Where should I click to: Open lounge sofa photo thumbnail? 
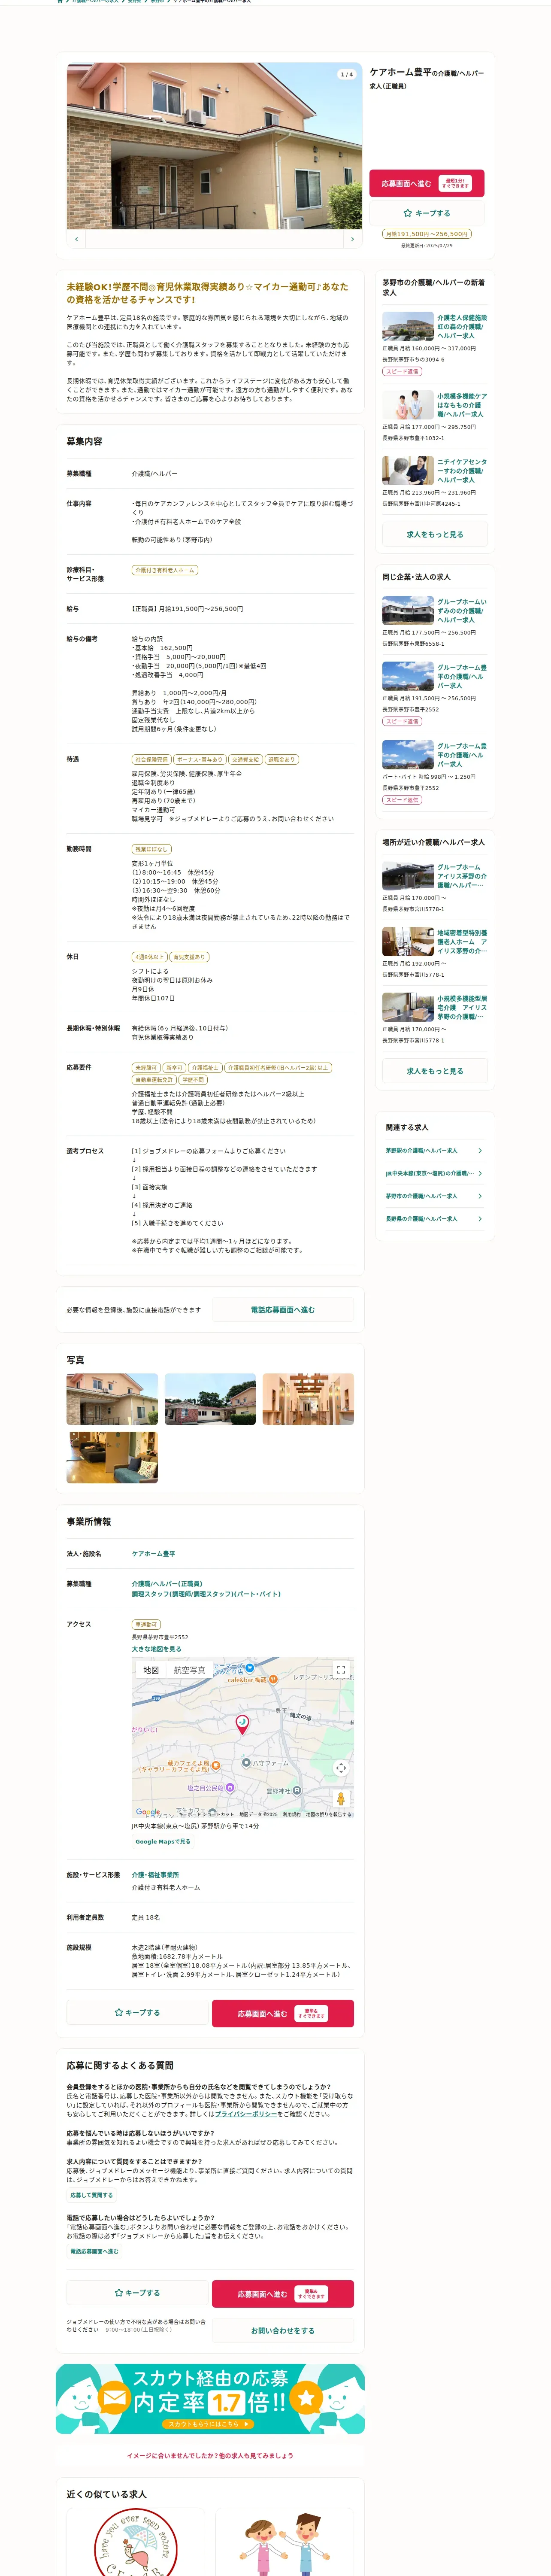tap(112, 1457)
